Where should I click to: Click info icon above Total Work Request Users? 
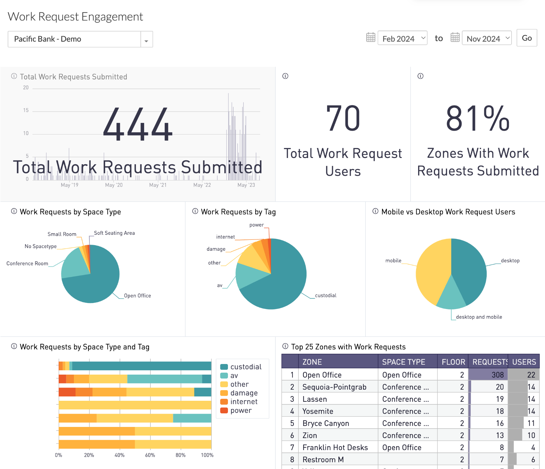(285, 76)
